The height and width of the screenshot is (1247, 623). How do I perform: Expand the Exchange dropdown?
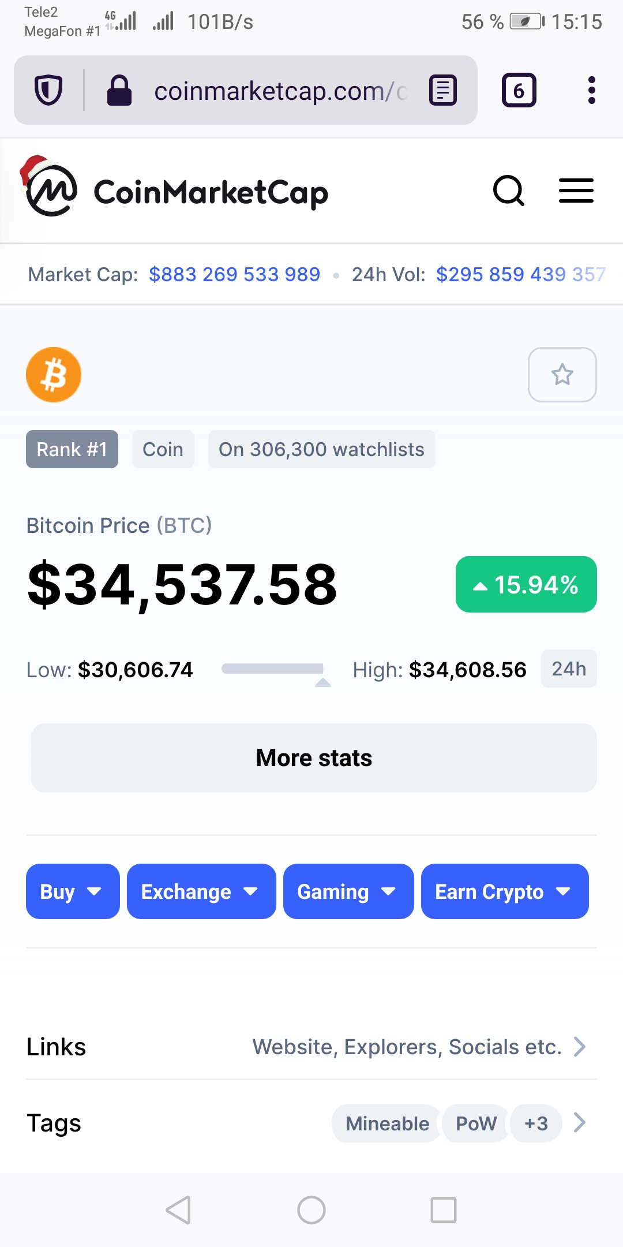coord(201,891)
